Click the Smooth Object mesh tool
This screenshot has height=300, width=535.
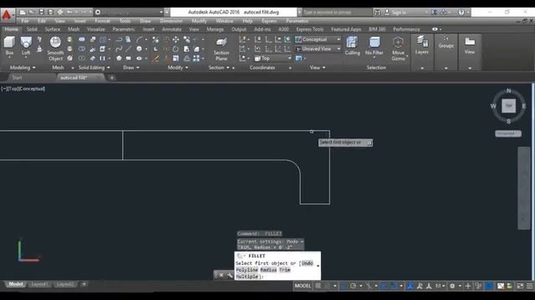(x=55, y=48)
